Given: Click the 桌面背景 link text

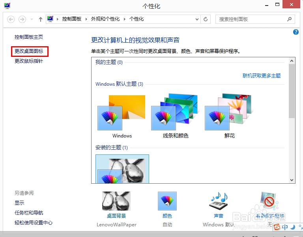Looking at the screenshot, I should [x=116, y=216].
